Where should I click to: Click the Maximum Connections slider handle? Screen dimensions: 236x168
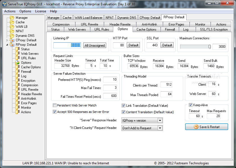point(210,47)
